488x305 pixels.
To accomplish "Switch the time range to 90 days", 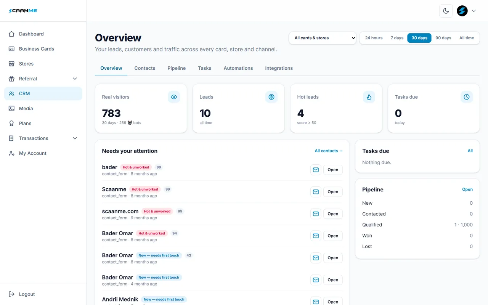I will click(443, 38).
